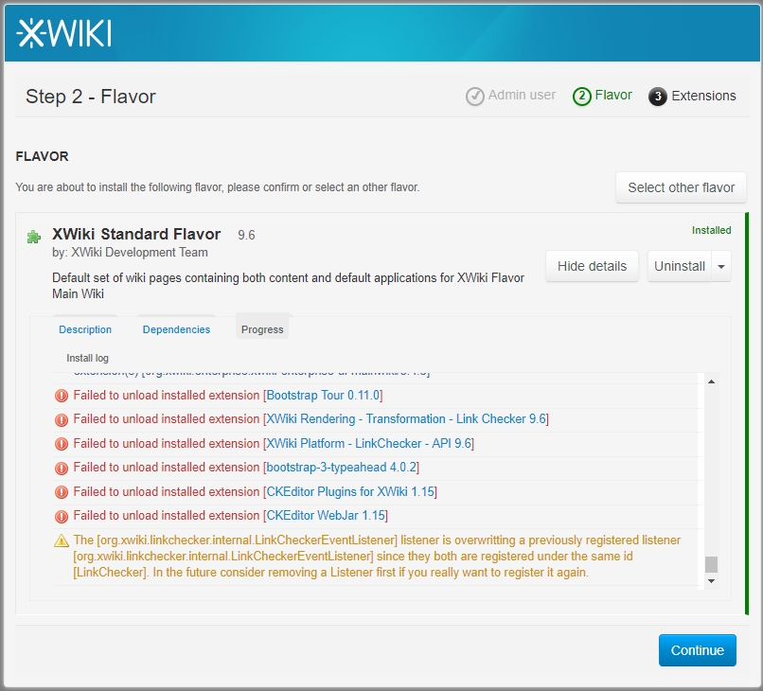Click error icon beside Bootstrap Tour entry
Image resolution: width=763 pixels, height=691 pixels.
coord(62,396)
